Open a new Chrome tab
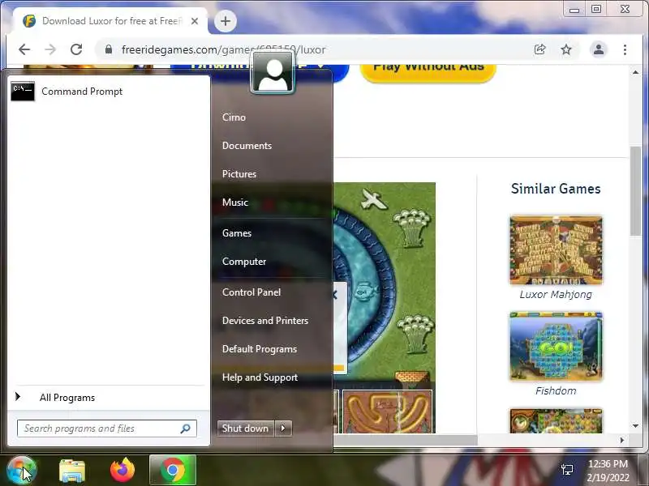This screenshot has width=649, height=486. (226, 21)
